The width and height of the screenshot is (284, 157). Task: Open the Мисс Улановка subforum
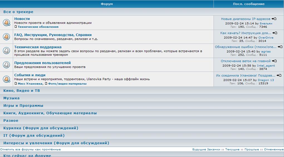pos(30,83)
